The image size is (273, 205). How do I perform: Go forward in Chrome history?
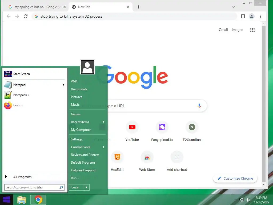[x=17, y=16]
